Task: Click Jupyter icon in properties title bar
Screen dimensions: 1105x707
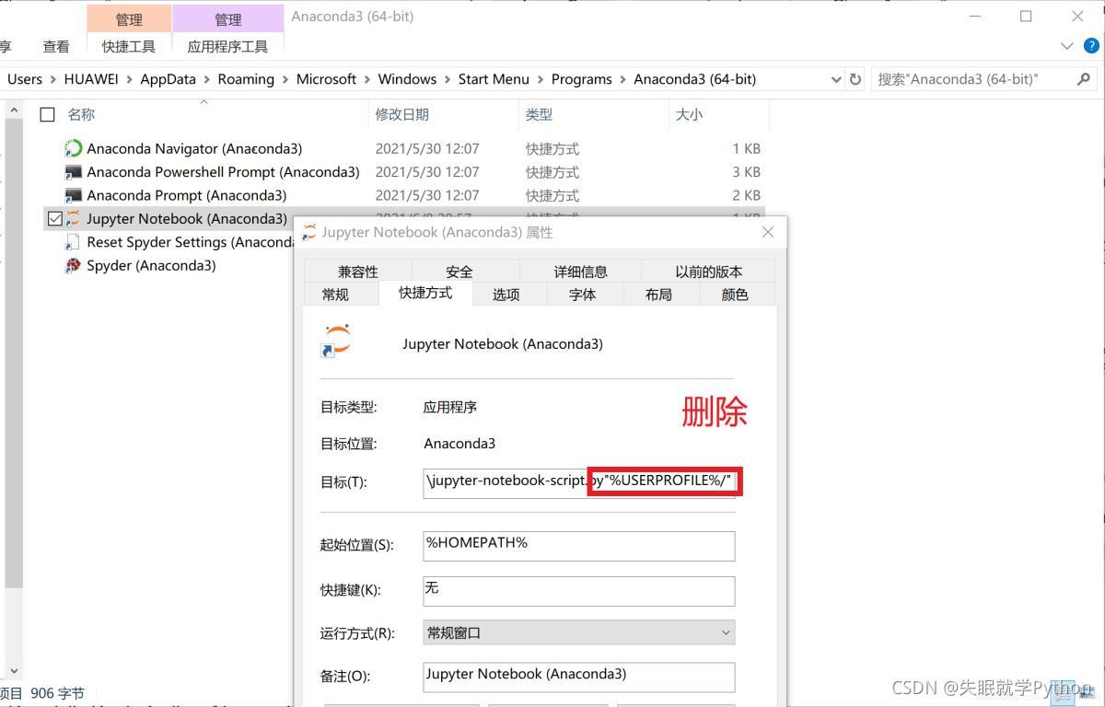Action: (309, 232)
